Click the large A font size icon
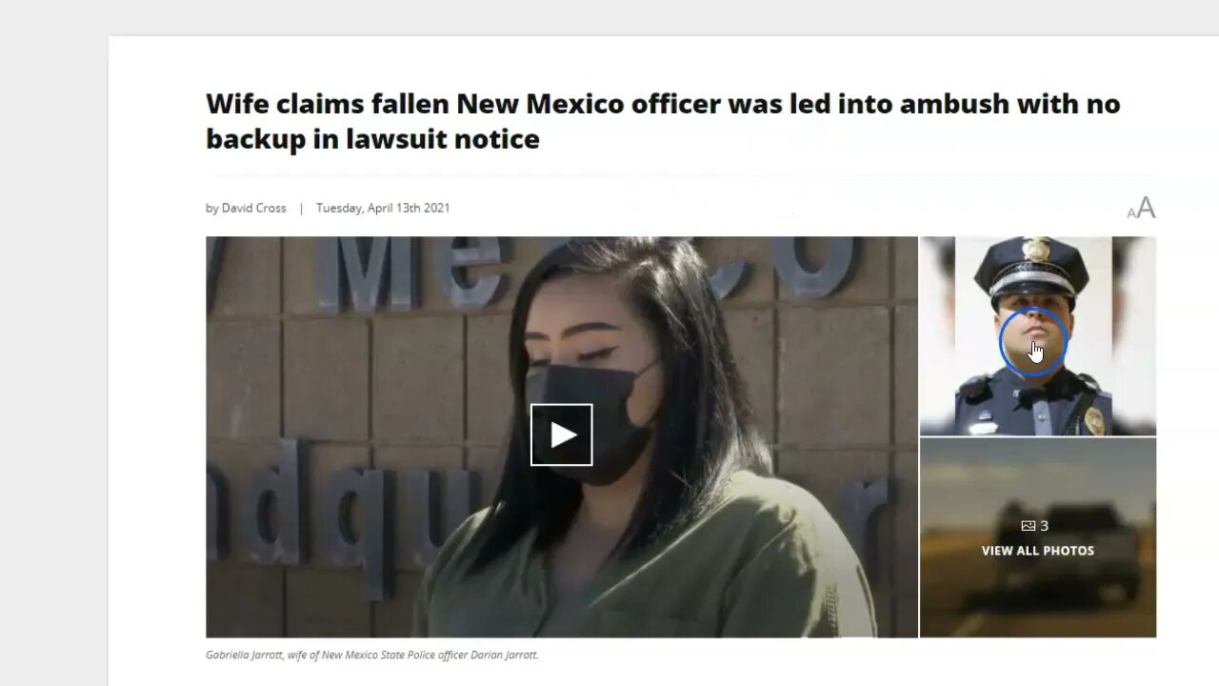Viewport: 1219px width, 686px height. pos(1147,208)
